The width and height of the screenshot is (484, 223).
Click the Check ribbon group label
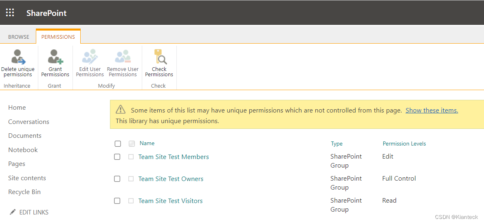coord(158,86)
